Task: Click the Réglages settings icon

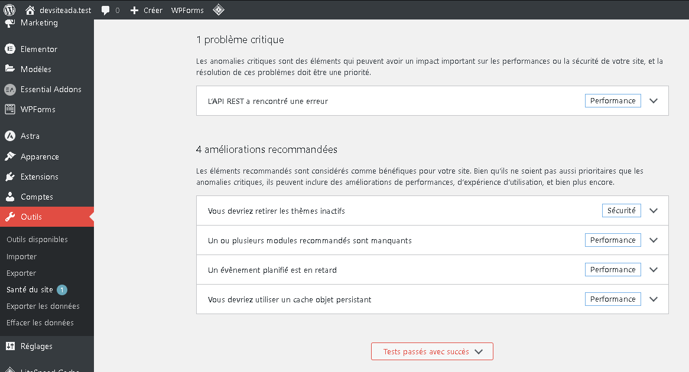Action: click(9, 346)
